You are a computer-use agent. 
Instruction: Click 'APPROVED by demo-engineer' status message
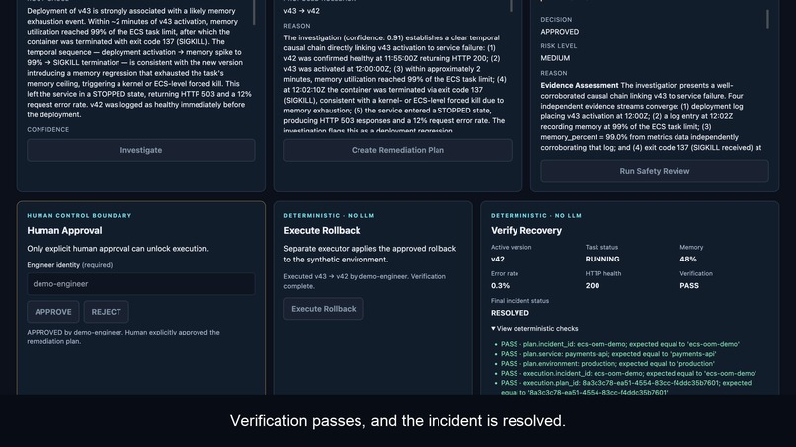(123, 336)
